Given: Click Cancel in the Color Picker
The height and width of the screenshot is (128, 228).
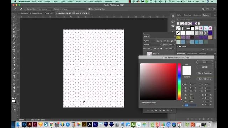Looking at the screenshot, I should pyautogui.click(x=204, y=67).
